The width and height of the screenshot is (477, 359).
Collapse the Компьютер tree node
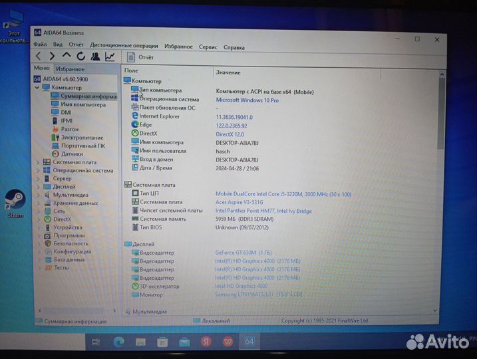pyautogui.click(x=38, y=88)
